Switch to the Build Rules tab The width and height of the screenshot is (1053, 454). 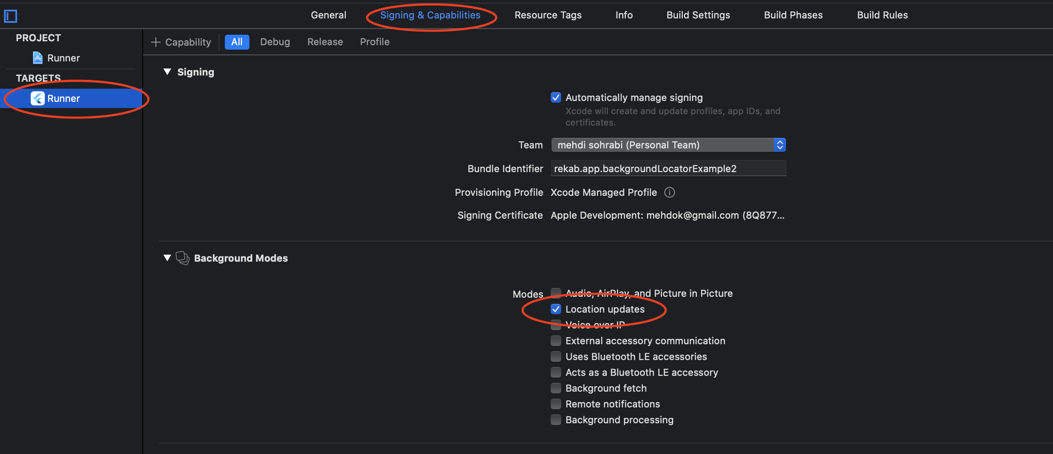click(x=882, y=15)
